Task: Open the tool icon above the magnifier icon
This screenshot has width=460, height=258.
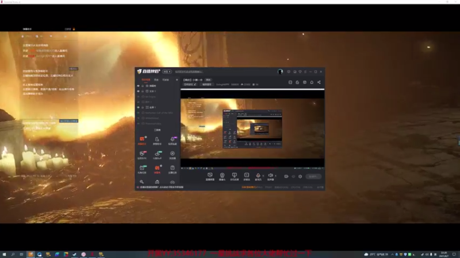Action: coord(142,169)
